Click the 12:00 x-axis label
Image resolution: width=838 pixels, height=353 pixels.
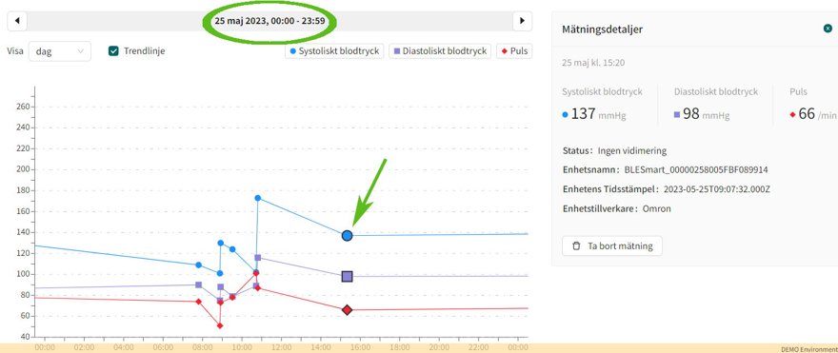click(x=281, y=347)
